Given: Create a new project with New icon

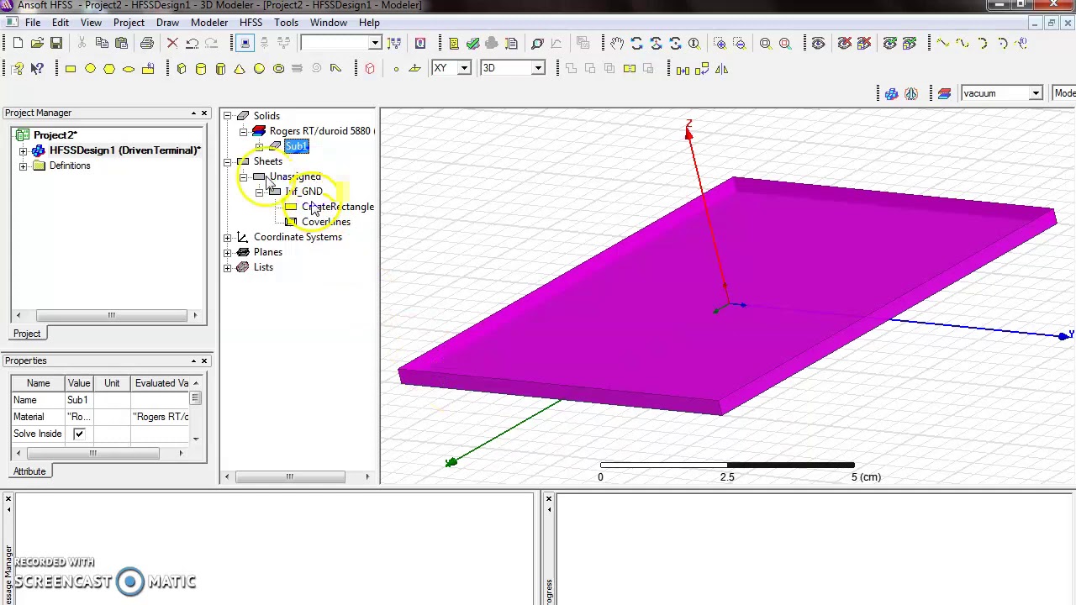Looking at the screenshot, I should coord(18,43).
